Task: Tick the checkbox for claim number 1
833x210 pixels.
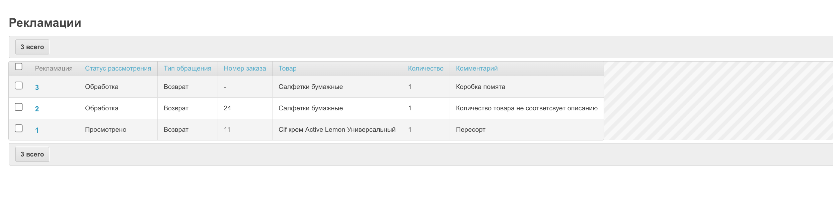Action: tap(19, 128)
